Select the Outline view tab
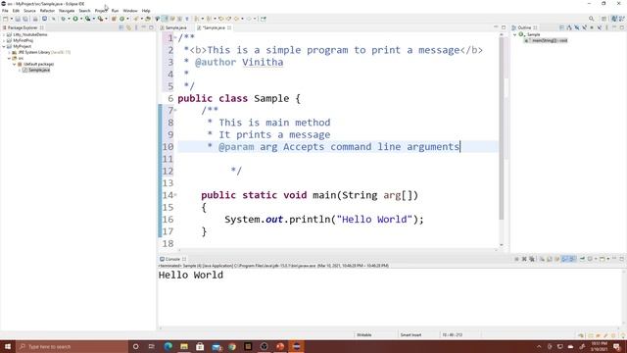 click(x=524, y=27)
